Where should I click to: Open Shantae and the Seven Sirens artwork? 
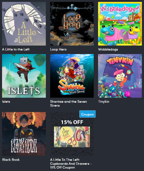[72, 76]
